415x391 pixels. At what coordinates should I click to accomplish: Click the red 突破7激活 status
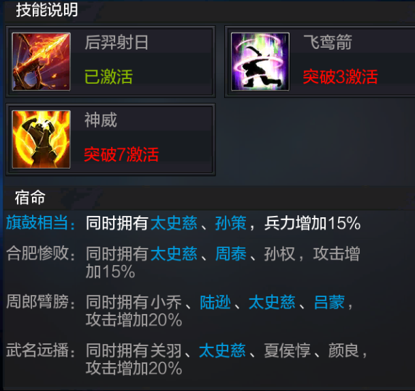(x=121, y=155)
